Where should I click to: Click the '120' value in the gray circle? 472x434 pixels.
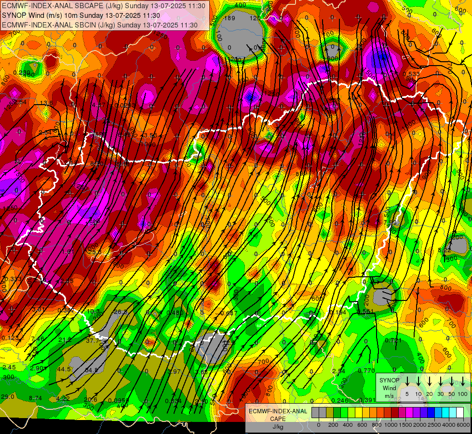255,18
